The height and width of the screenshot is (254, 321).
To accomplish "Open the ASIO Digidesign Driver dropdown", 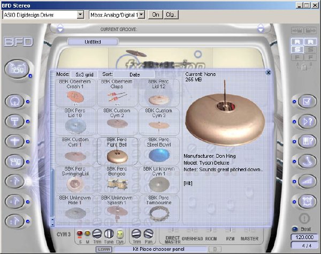I will click(80, 15).
